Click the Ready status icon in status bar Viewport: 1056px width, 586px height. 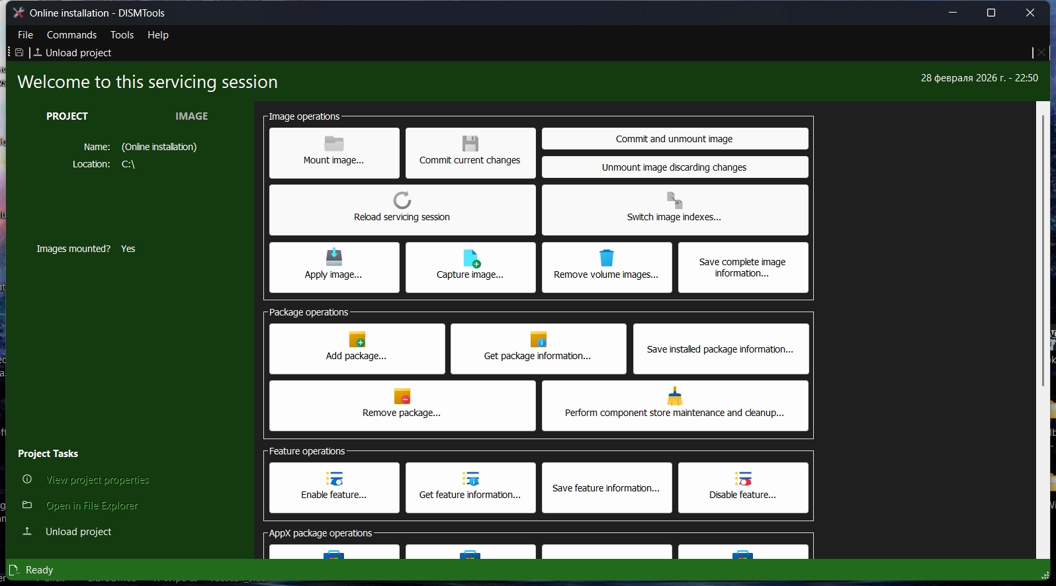click(13, 570)
